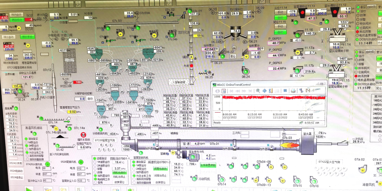Click the move axes icon in trend toolbar
This screenshot has width=382, height=191.
(x=265, y=91)
